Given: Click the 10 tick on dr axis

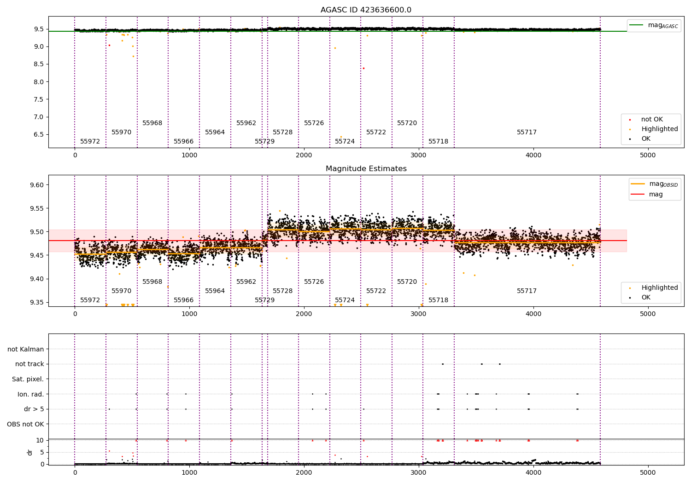Looking at the screenshot, I should point(40,440).
